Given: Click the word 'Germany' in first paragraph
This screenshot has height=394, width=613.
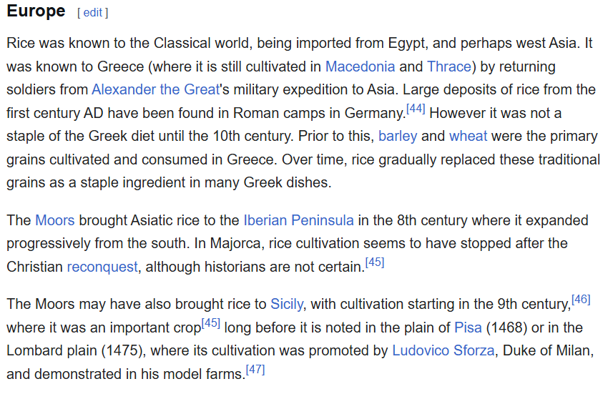Looking at the screenshot, I should (x=374, y=114).
